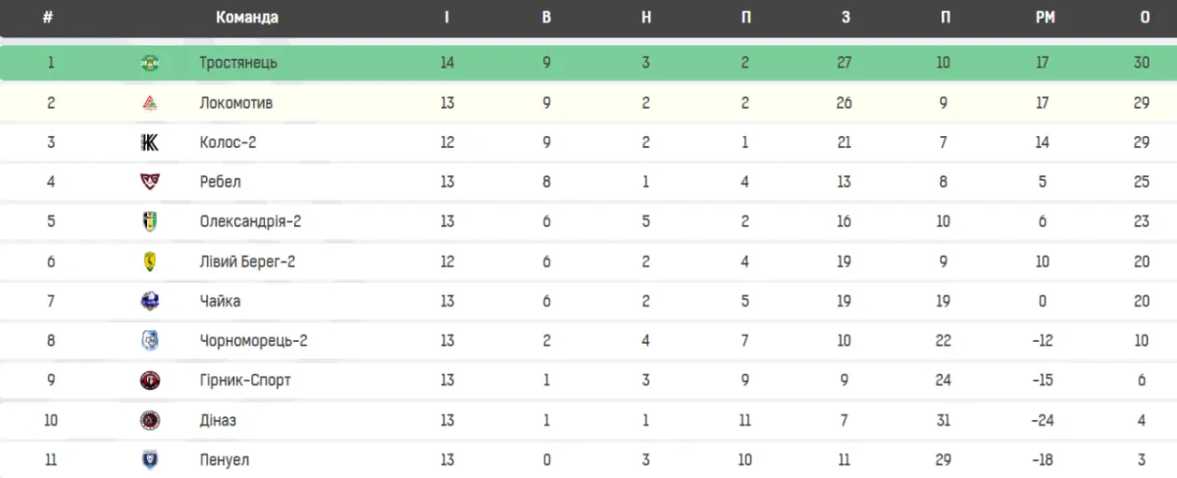Open the Гірник-Спорт team name link
Image resolution: width=1177 pixels, height=478 pixels.
tap(244, 380)
